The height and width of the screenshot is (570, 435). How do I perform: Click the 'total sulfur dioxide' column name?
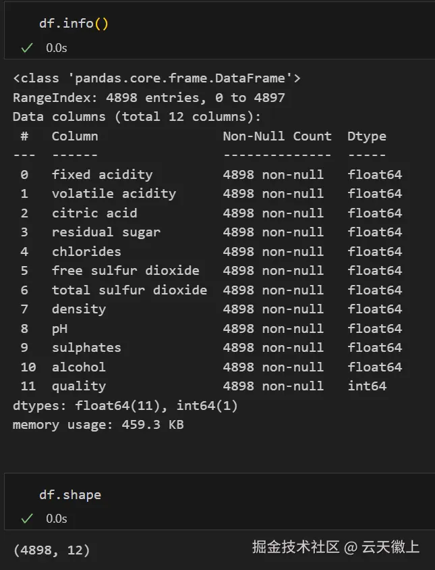coord(129,290)
